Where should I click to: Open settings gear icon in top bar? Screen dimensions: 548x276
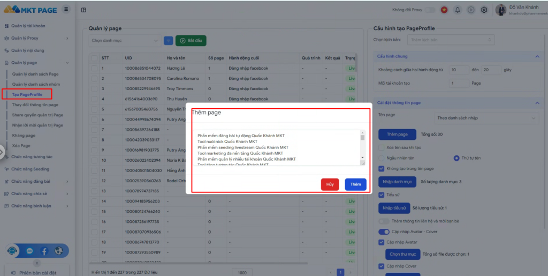click(484, 10)
